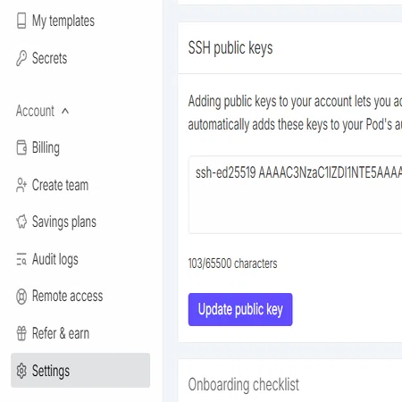Click the Audit logs search-list icon
The width and height of the screenshot is (402, 402).
[21, 259]
